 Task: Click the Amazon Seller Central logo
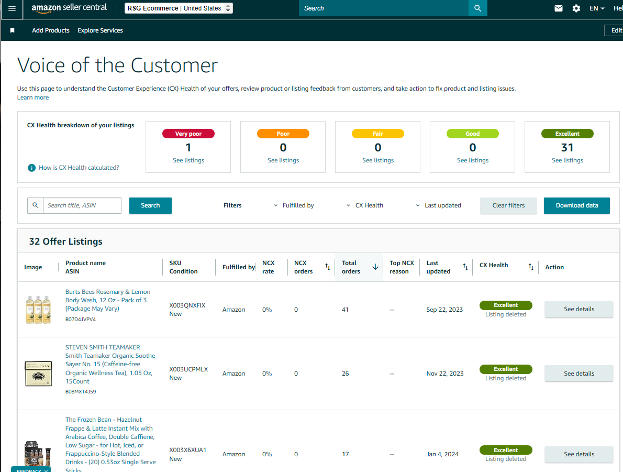(x=69, y=8)
